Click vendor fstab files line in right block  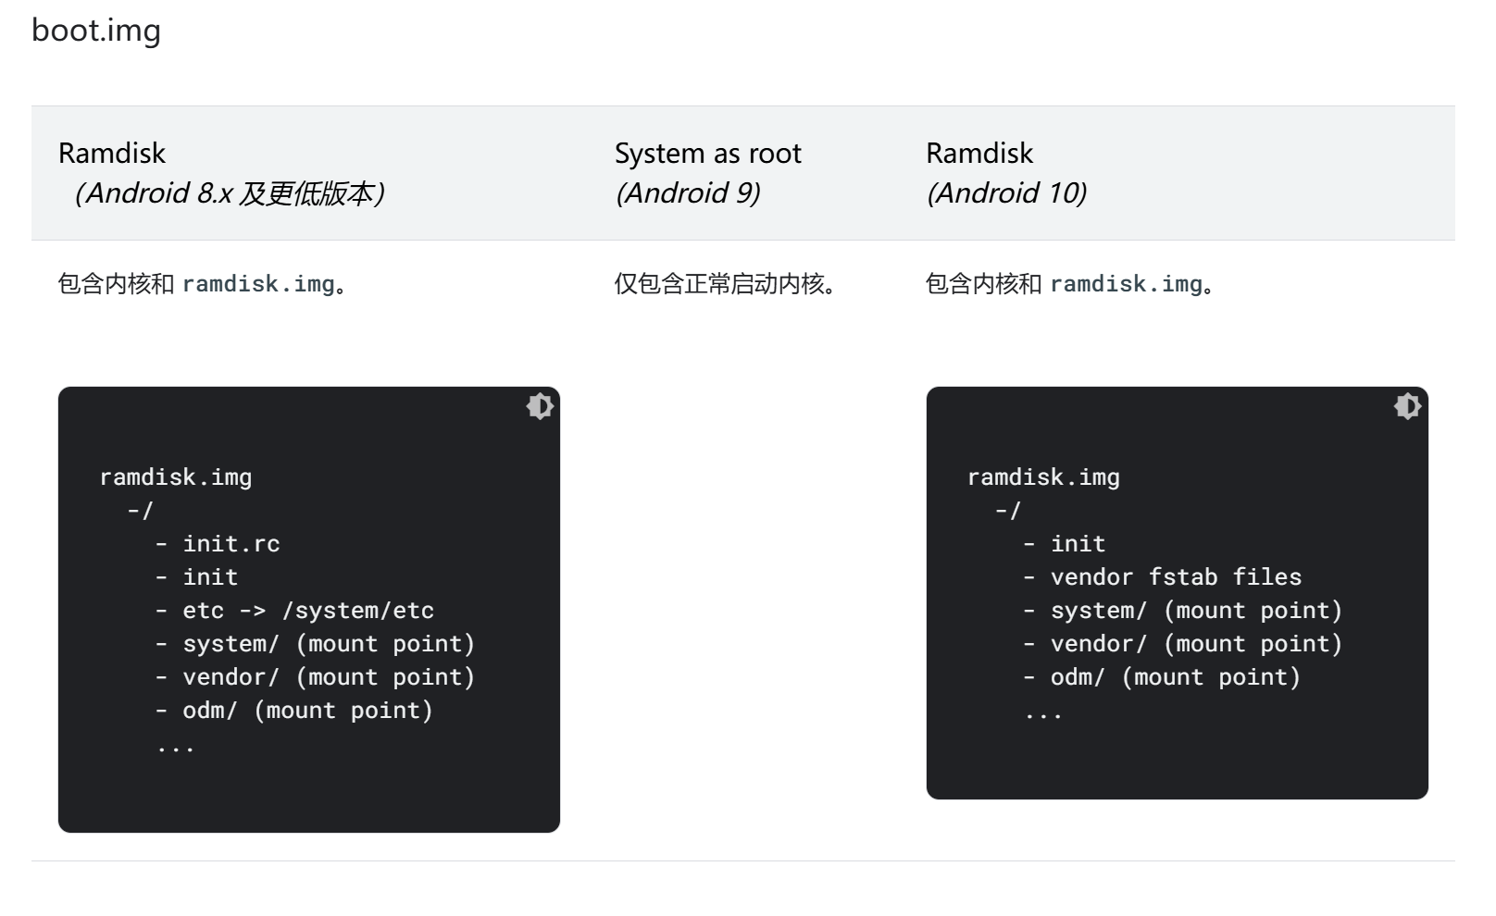tap(1162, 577)
